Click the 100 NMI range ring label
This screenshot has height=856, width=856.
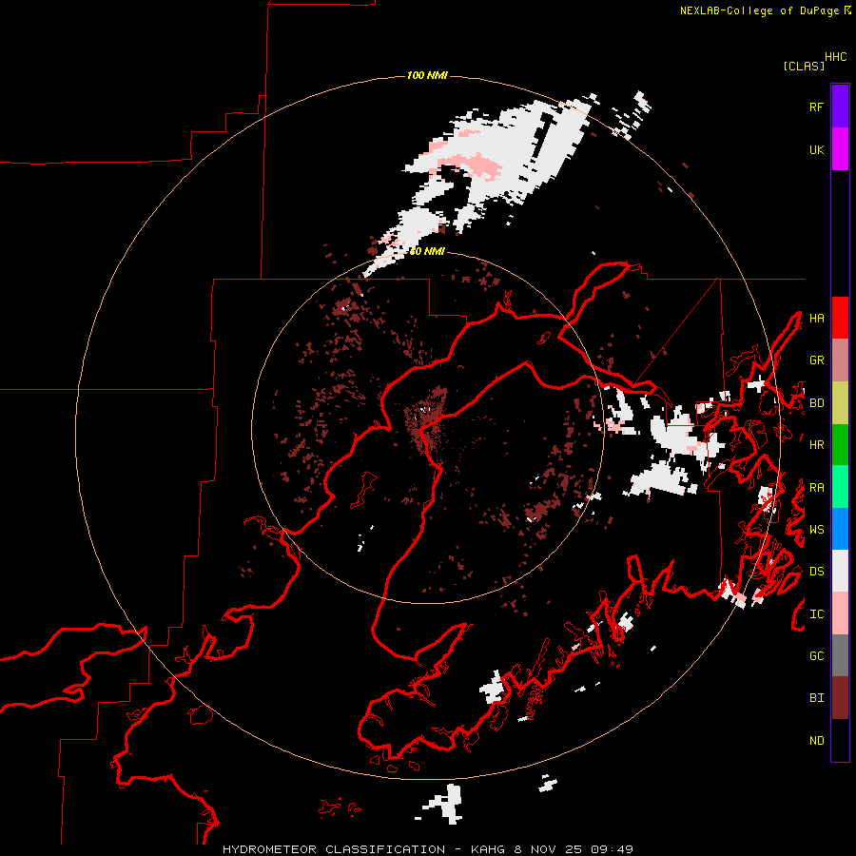click(427, 75)
